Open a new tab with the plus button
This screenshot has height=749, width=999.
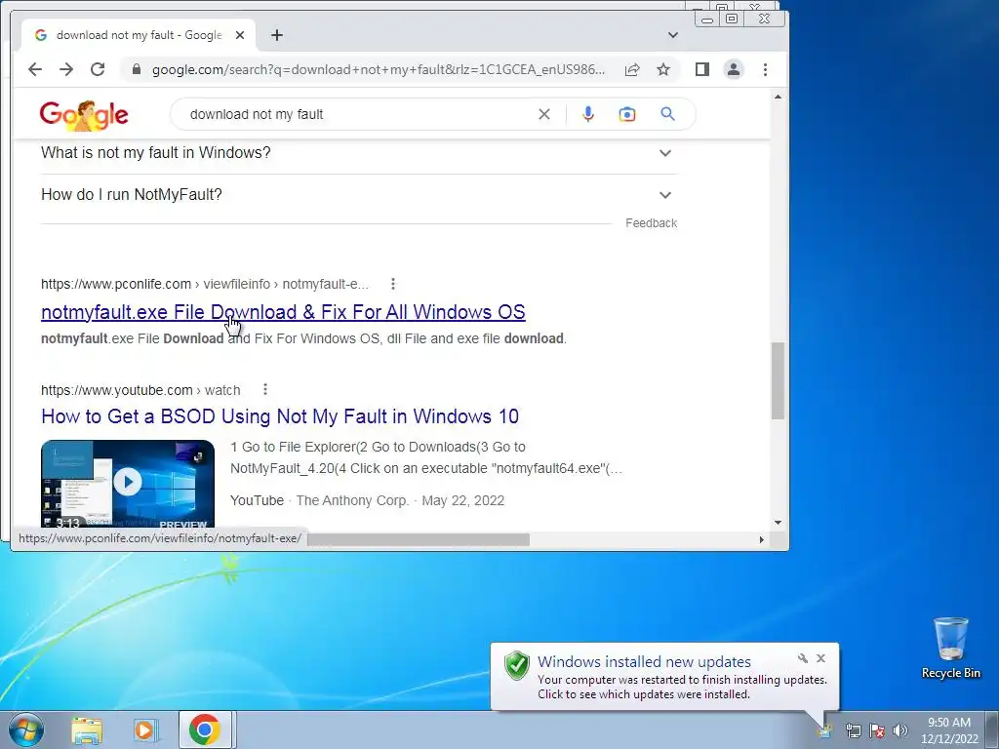point(276,35)
